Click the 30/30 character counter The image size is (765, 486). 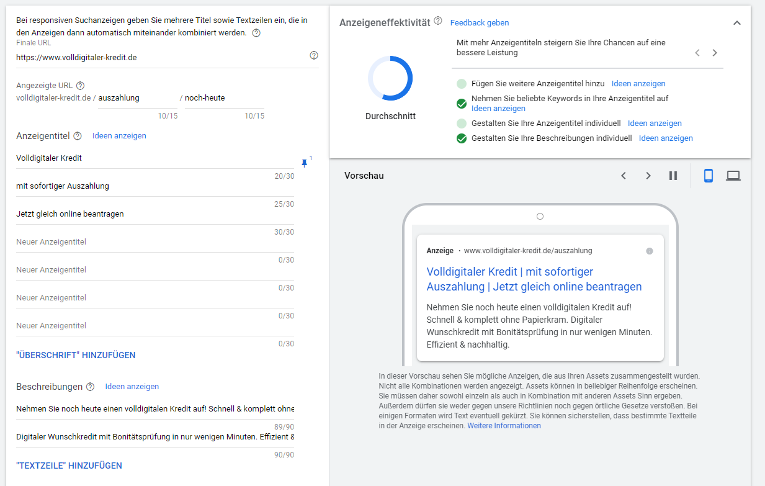284,232
